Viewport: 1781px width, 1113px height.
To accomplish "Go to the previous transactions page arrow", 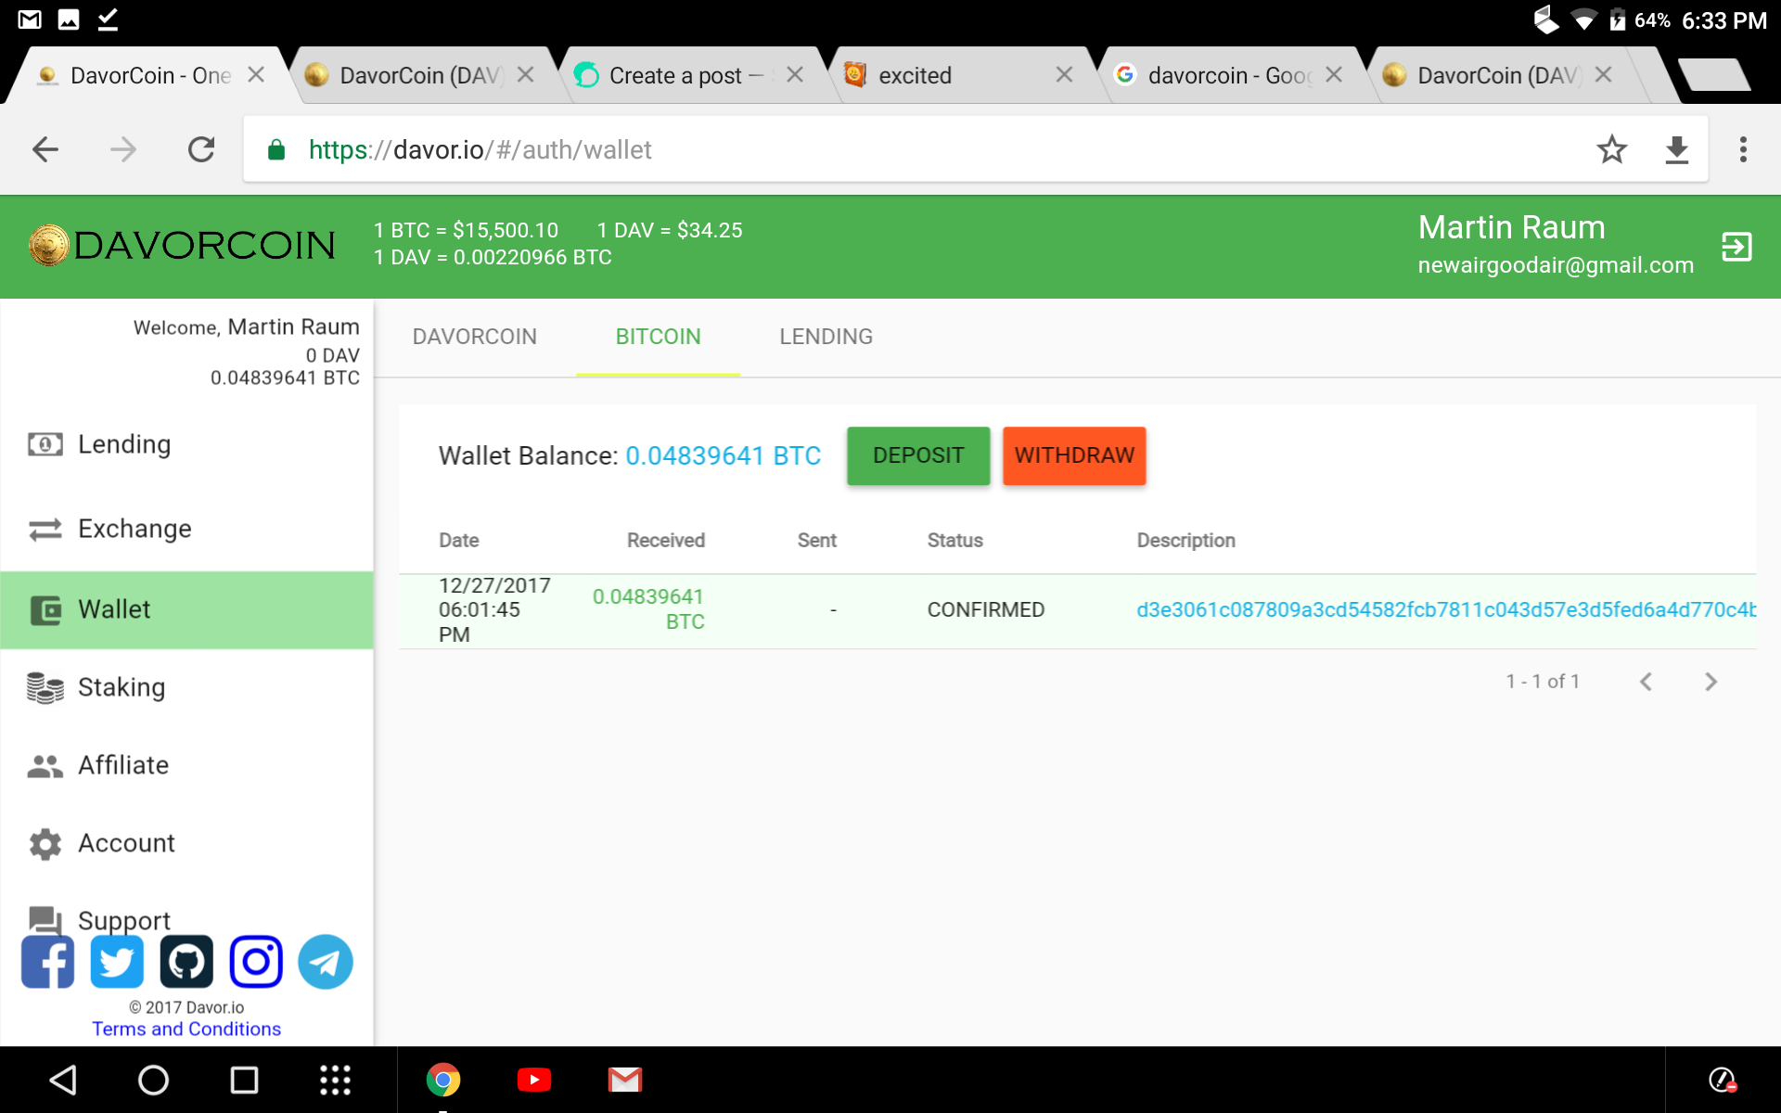I will 1646,682.
